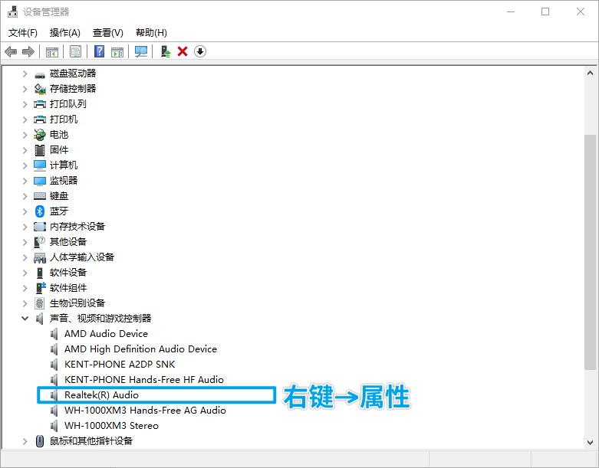Scan for hardware changes monitor icon
The image size is (599, 468).
tap(141, 51)
